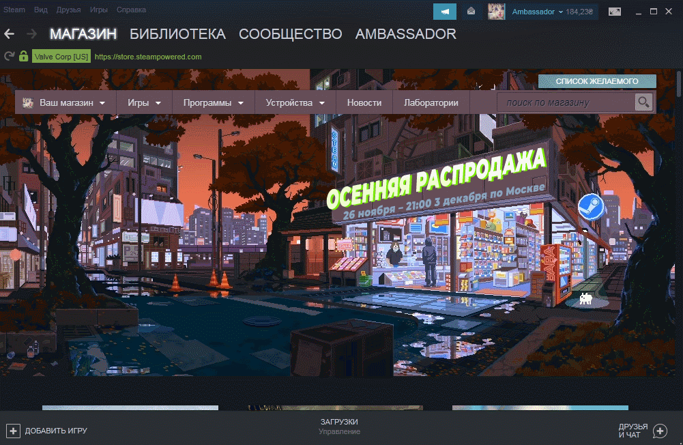The image size is (683, 445).
Task: Switch to the МАГАЗИН tab
Action: point(83,33)
